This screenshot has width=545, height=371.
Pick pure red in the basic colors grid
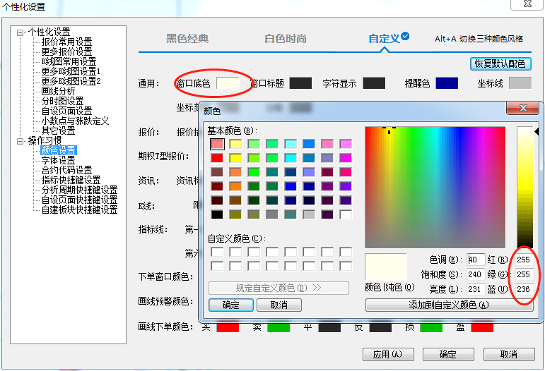pyautogui.click(x=217, y=158)
